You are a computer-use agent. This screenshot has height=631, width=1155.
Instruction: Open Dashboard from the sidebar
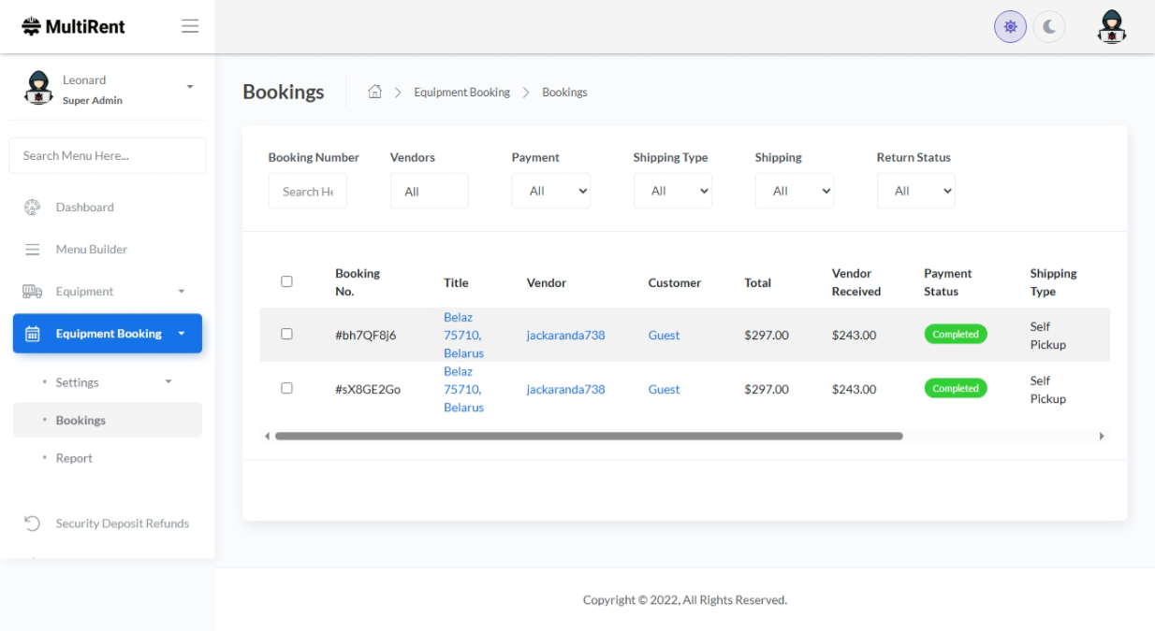click(84, 208)
